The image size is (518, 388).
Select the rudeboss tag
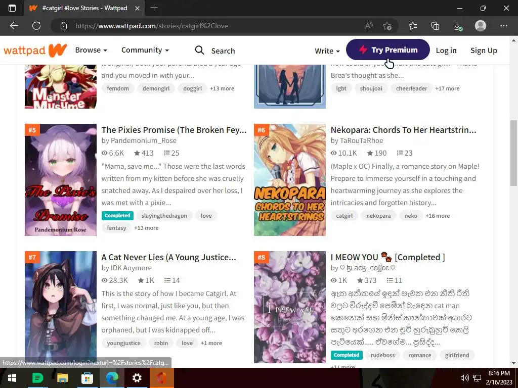[382, 355]
